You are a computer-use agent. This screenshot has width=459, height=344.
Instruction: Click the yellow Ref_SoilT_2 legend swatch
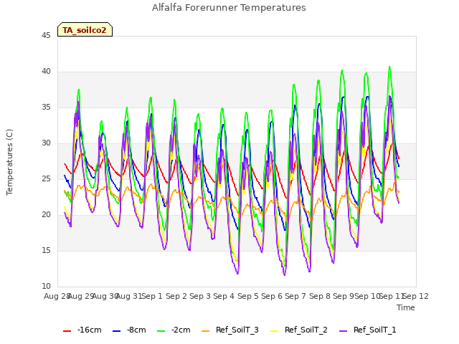[274, 331]
